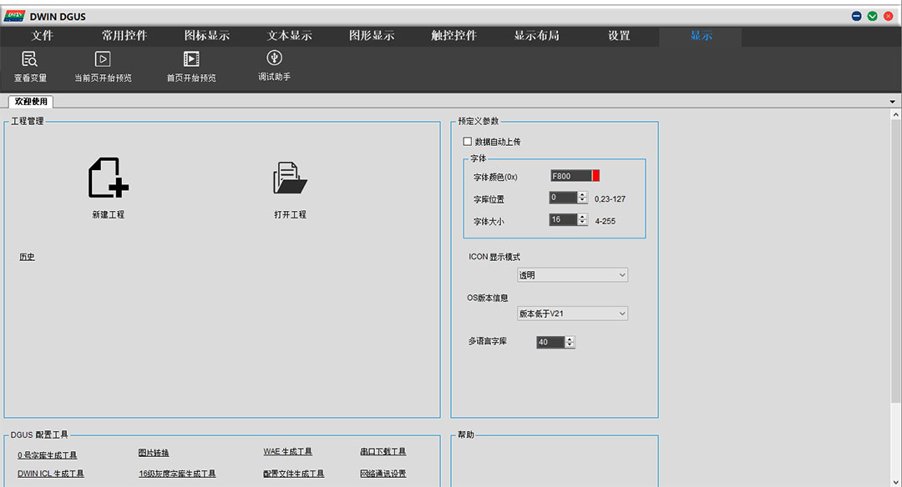The height and width of the screenshot is (487, 902).
Task: Switch to the 文本显示 tab
Action: pyautogui.click(x=289, y=36)
